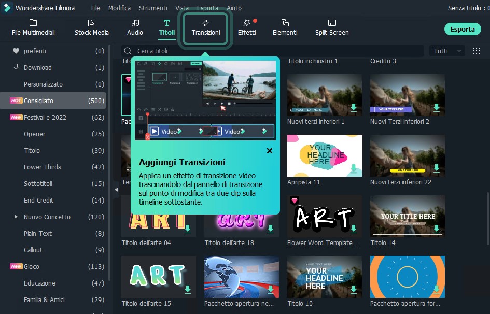Open the Effetti tab
The image size is (490, 314).
click(x=247, y=27)
